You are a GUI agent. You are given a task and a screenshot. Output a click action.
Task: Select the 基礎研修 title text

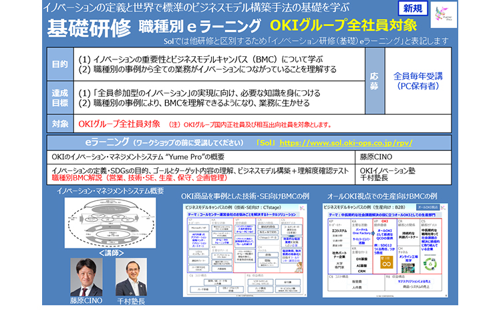89,28
